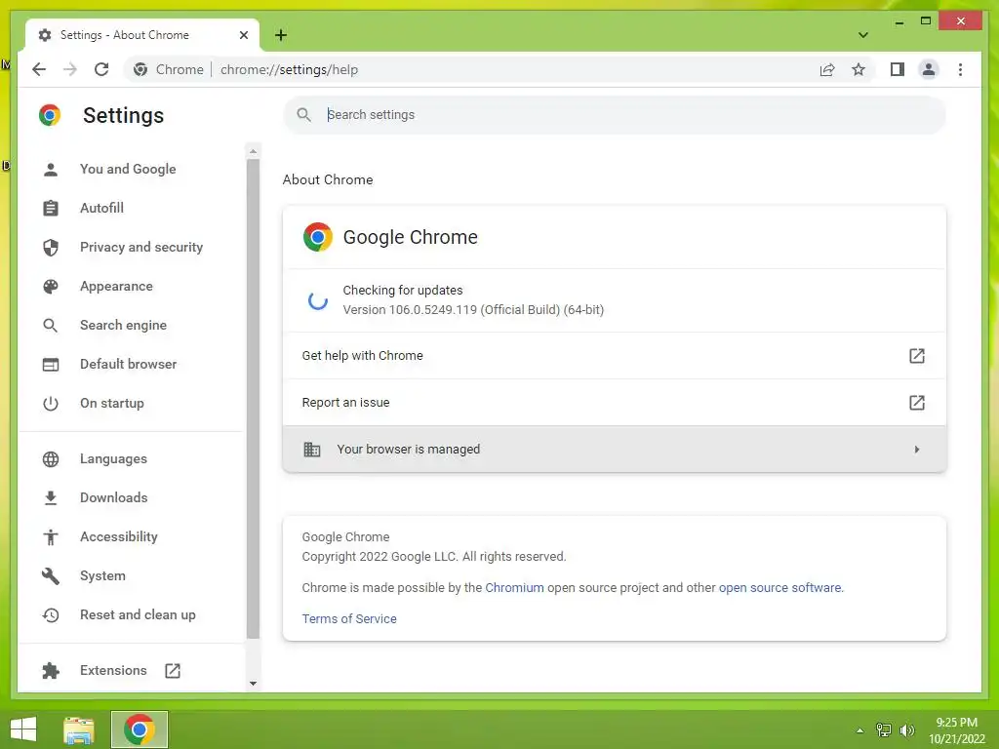Click the shield icon beside Privacy and security
The height and width of the screenshot is (749, 999).
(x=51, y=247)
